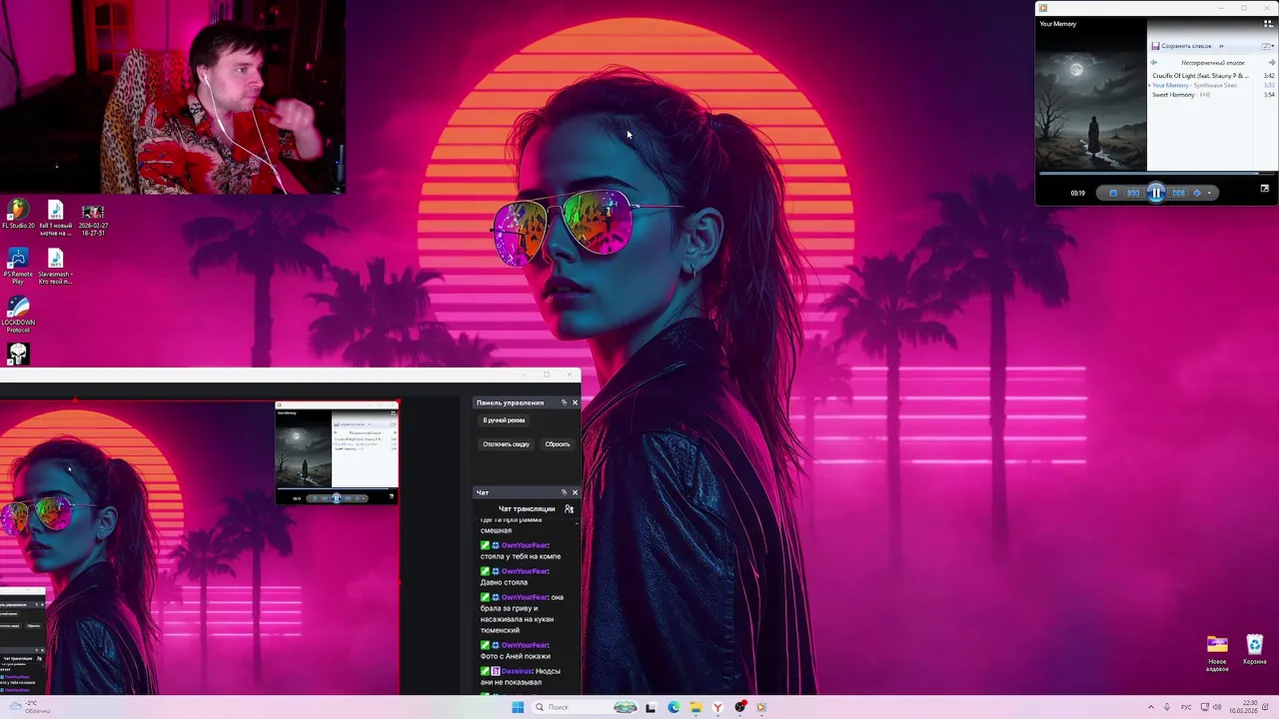1279x719 pixels.
Task: Click the taskbar search box (Поиск)
Action: coord(586,707)
